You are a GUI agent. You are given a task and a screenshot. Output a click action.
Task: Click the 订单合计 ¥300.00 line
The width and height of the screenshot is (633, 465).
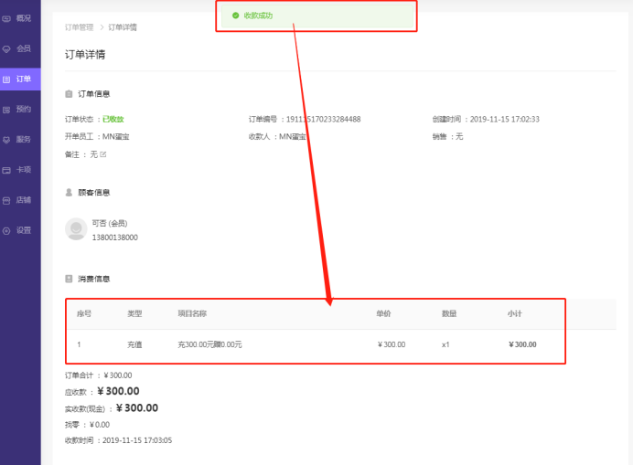pos(98,375)
